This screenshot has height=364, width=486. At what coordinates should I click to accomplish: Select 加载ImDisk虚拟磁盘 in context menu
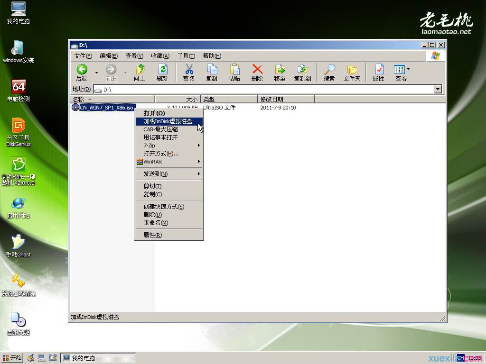pyautogui.click(x=168, y=121)
